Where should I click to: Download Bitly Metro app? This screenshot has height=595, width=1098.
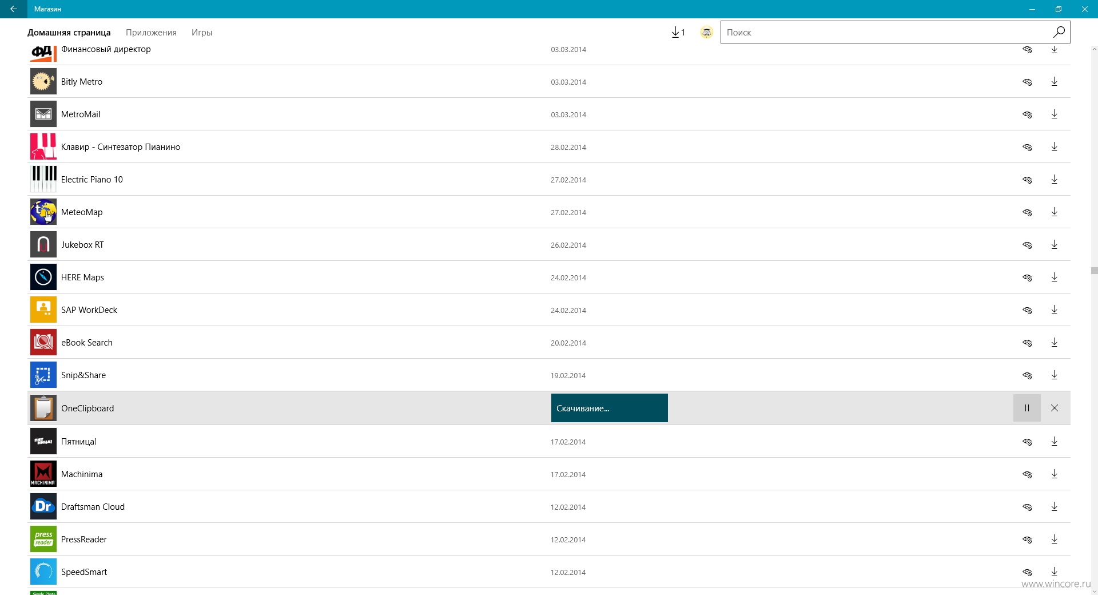pos(1054,82)
